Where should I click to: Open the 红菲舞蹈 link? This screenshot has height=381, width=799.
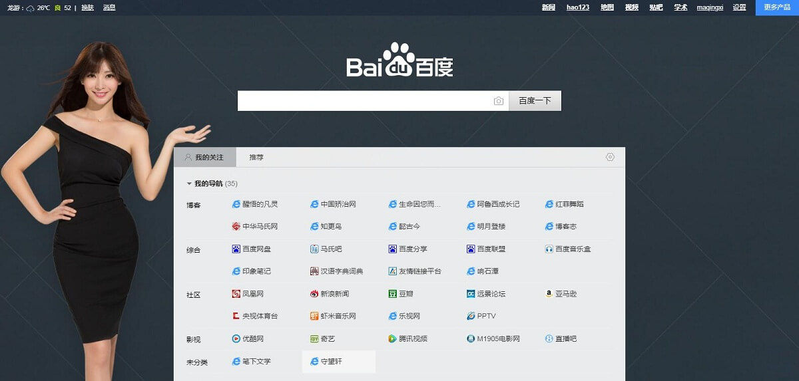569,204
